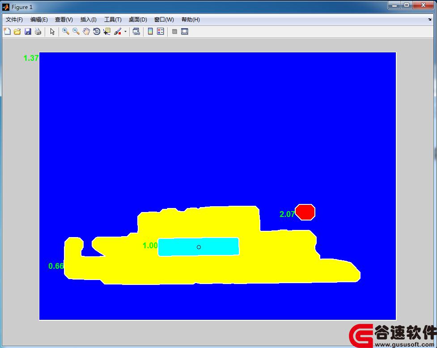The image size is (437, 348).
Task: Save the figure with the floppy disk icon
Action: click(28, 31)
